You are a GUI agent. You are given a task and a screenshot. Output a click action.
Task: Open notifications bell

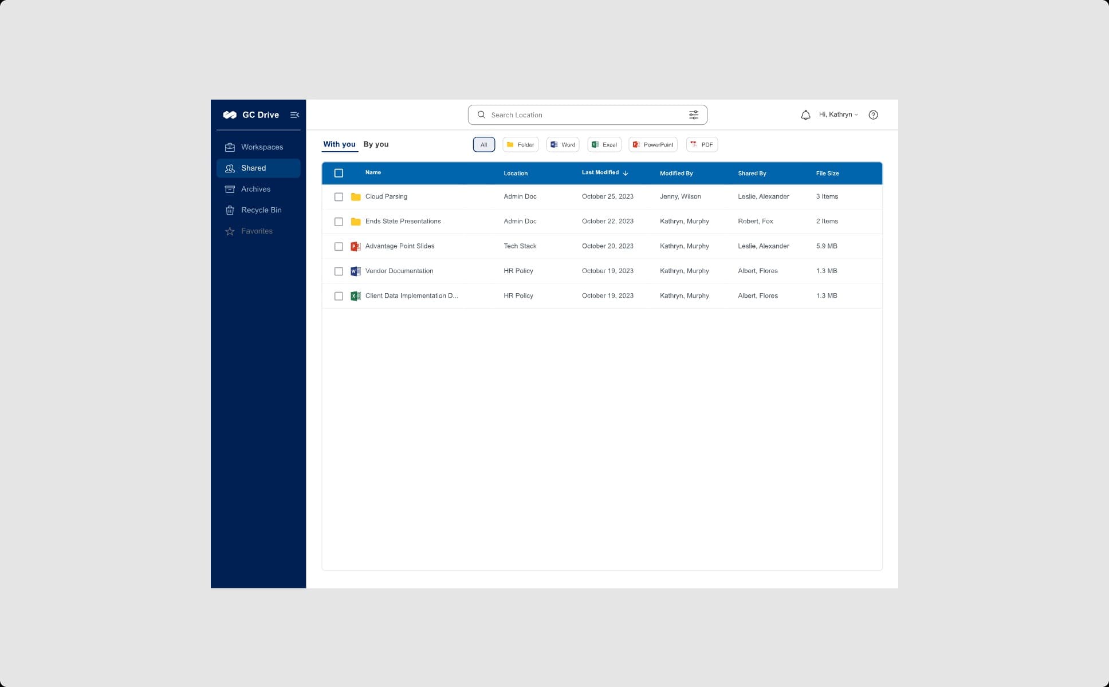click(x=805, y=115)
